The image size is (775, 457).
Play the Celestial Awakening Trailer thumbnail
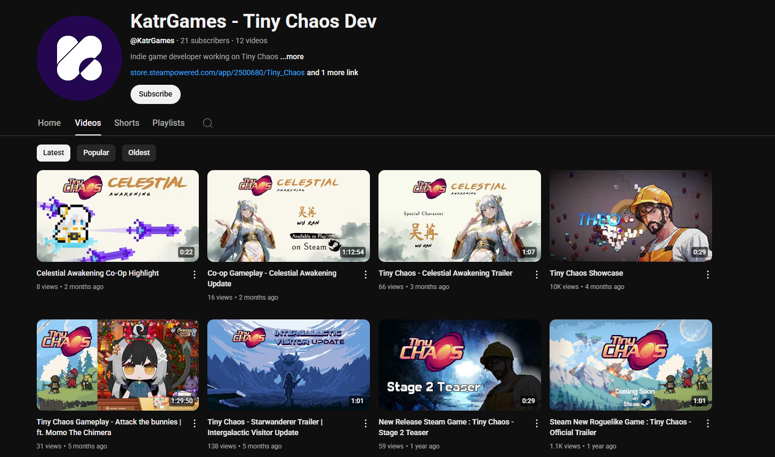(x=460, y=216)
